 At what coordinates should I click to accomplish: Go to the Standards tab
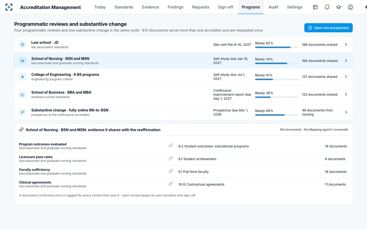[124, 7]
